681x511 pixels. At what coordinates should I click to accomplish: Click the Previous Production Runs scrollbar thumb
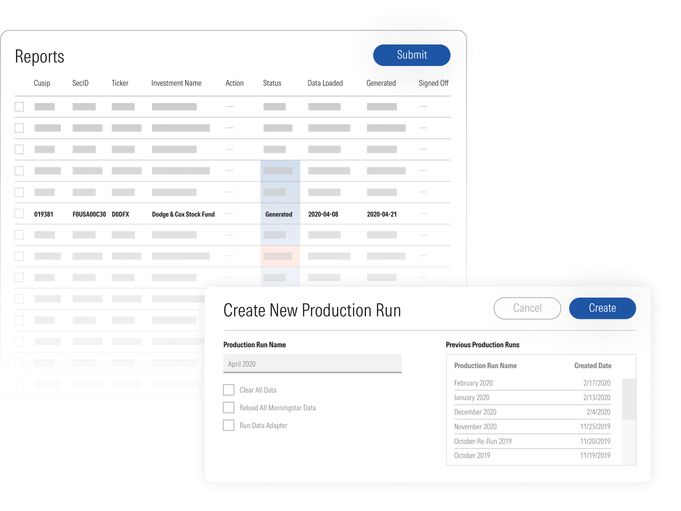click(629, 399)
